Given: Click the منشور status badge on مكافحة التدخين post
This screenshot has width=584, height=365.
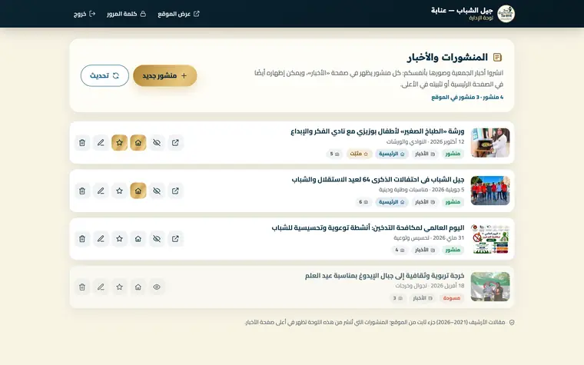Looking at the screenshot, I should [453, 250].
